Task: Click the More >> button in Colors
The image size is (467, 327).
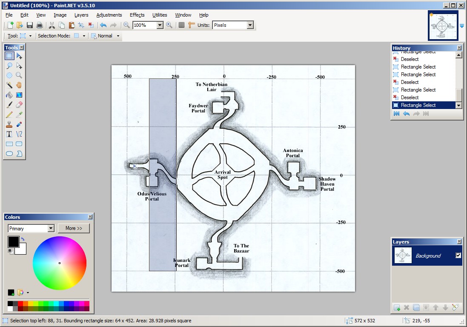Action: 74,228
